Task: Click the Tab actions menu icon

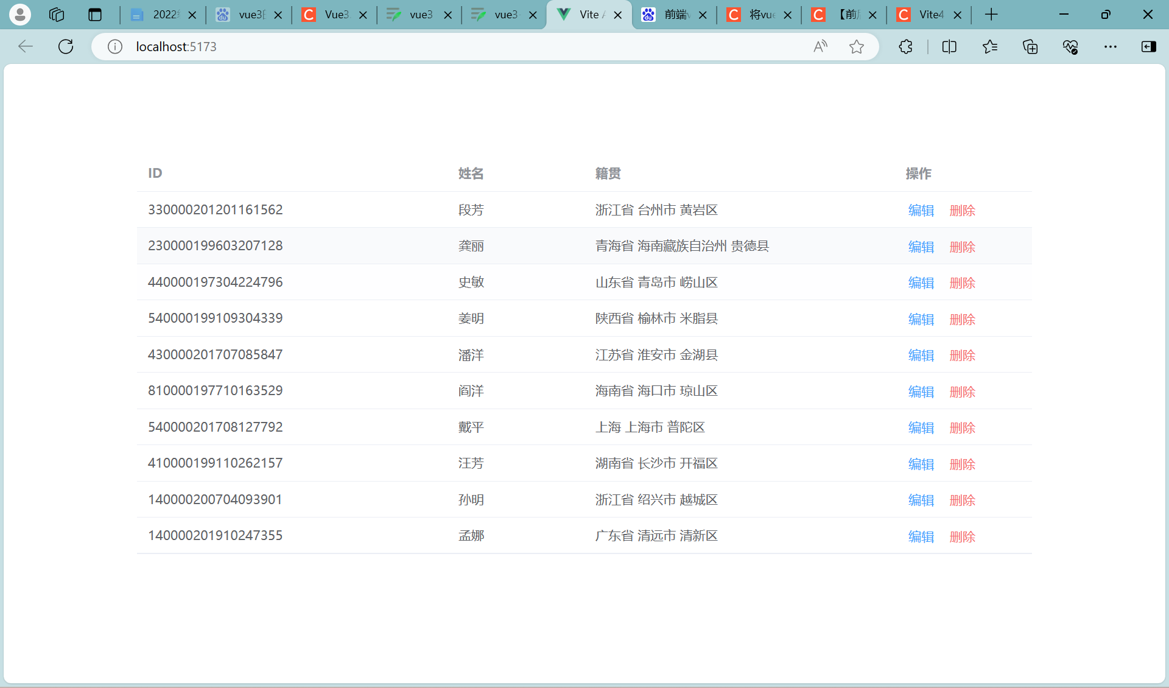Action: tap(94, 15)
